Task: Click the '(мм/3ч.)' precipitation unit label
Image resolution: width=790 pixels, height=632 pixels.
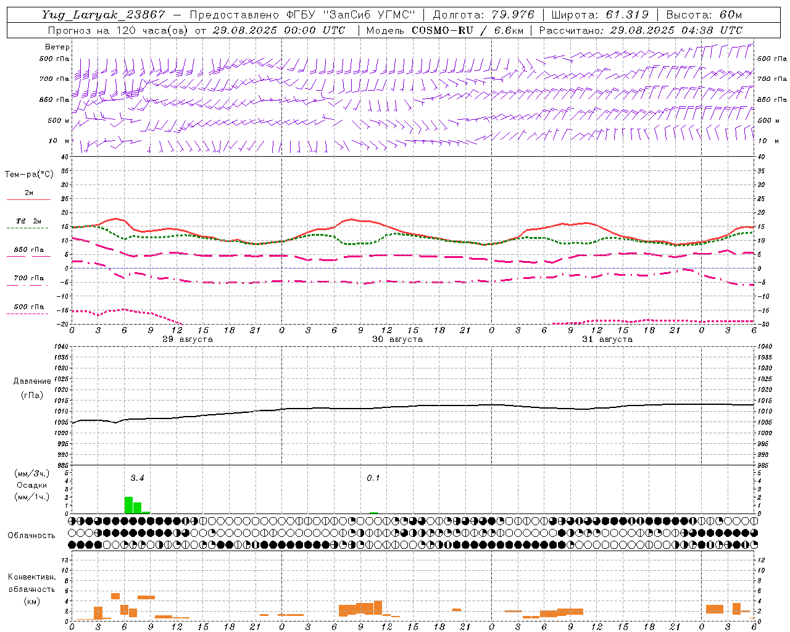Action: coord(32,473)
